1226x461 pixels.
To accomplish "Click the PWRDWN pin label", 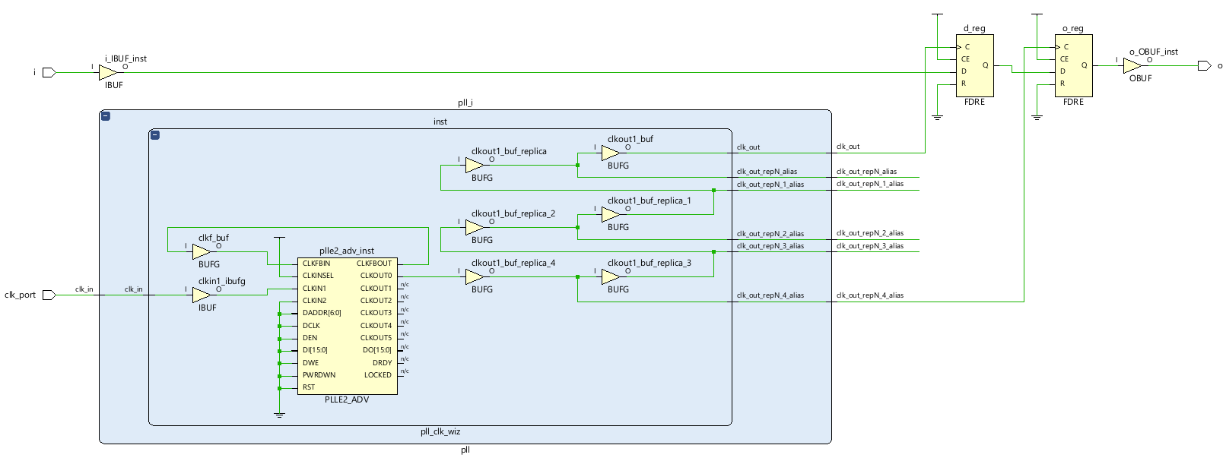I will click(319, 375).
